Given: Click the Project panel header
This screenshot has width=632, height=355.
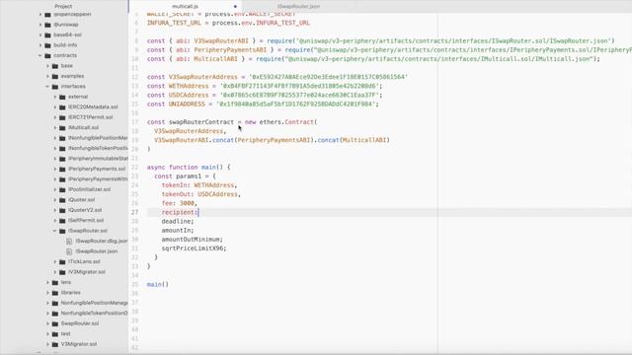Looking at the screenshot, I should [x=63, y=6].
